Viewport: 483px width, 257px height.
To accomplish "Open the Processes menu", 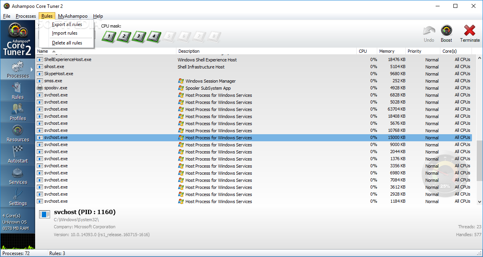I will pos(26,16).
